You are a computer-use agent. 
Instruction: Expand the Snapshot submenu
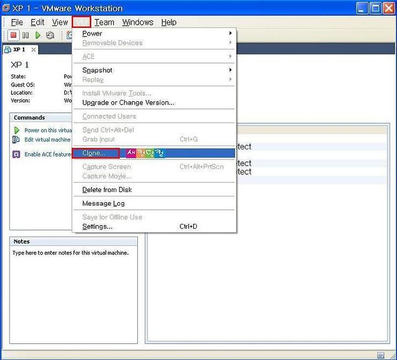pos(154,70)
